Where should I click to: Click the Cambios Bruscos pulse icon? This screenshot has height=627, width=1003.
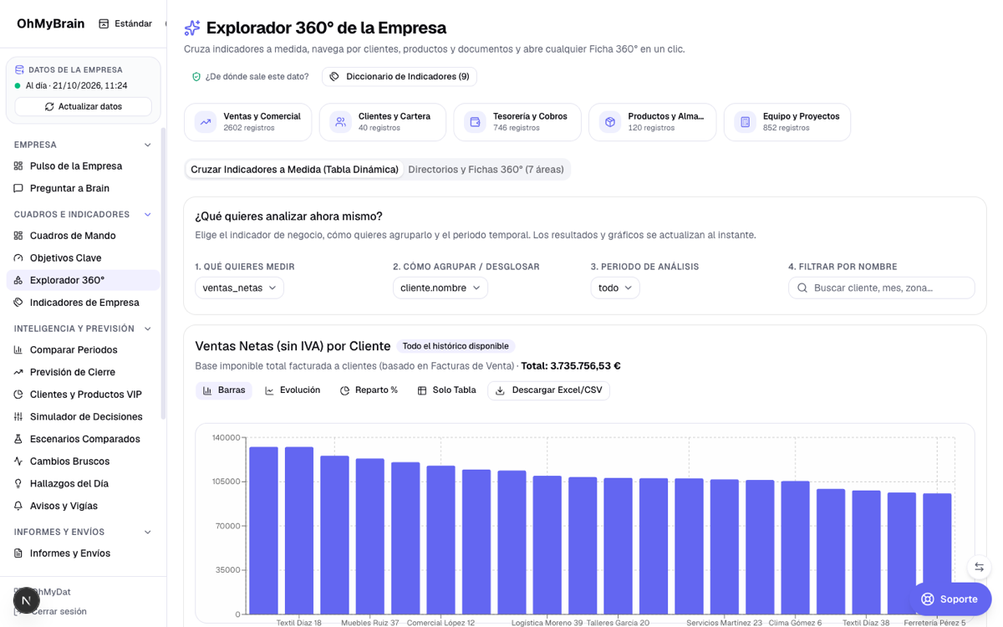pyautogui.click(x=18, y=461)
